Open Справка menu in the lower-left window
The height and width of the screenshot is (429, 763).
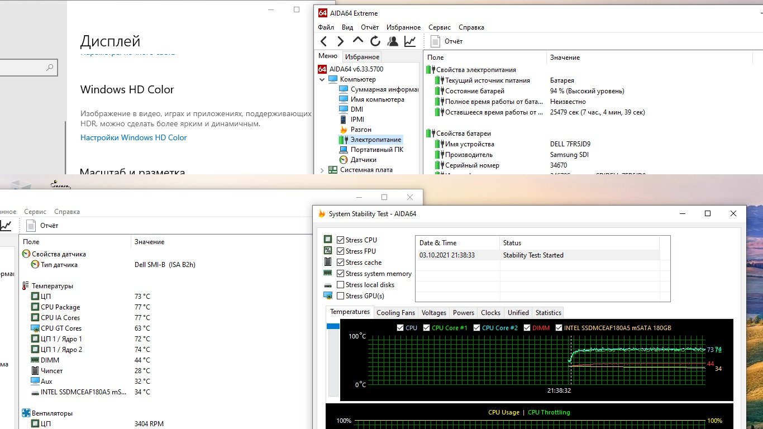(x=67, y=212)
